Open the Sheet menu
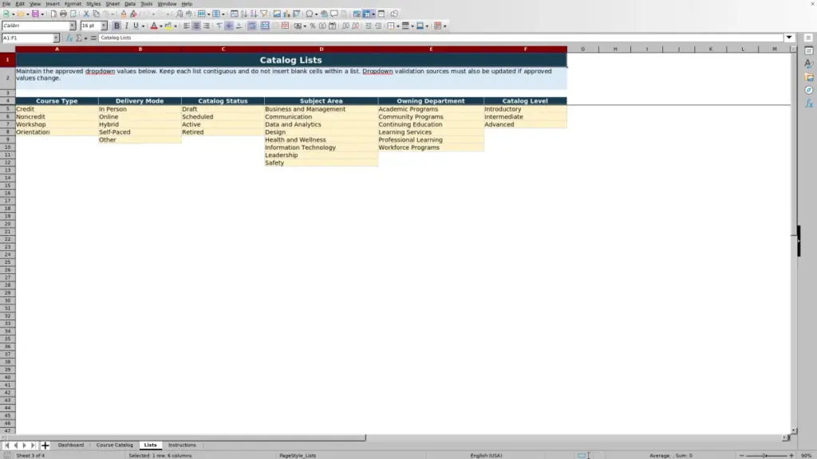This screenshot has width=817, height=459. tap(112, 4)
